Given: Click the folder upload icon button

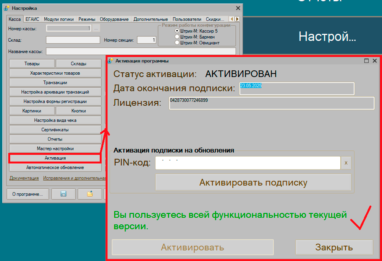Looking at the screenshot, I should [x=90, y=194].
